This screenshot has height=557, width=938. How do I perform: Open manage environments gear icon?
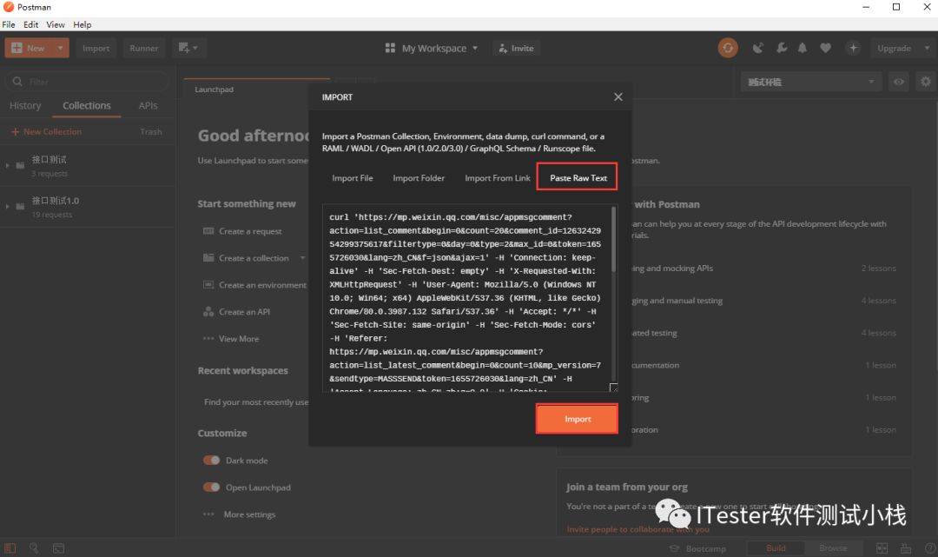926,82
